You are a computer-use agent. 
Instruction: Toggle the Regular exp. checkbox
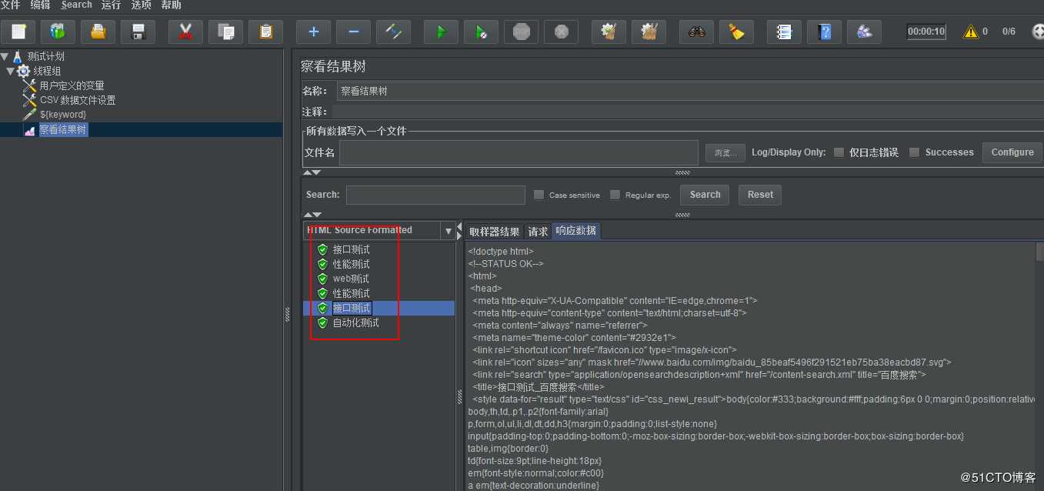pyautogui.click(x=615, y=195)
